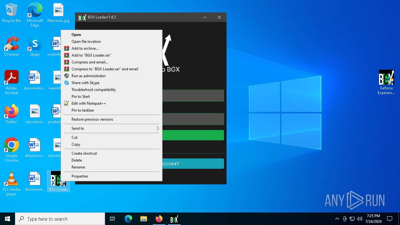Click Windows Start button

tap(7, 219)
